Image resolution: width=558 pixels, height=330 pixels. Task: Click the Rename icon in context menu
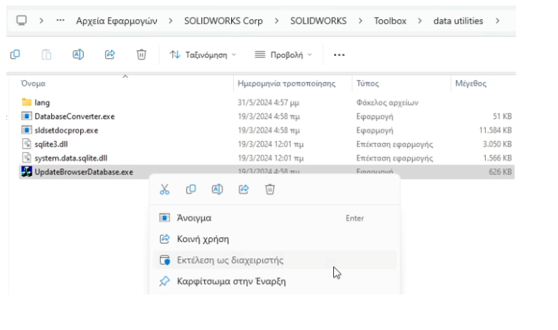click(217, 189)
